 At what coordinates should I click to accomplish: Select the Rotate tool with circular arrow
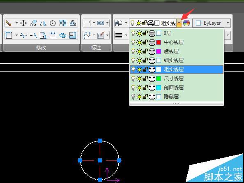pos(53,23)
